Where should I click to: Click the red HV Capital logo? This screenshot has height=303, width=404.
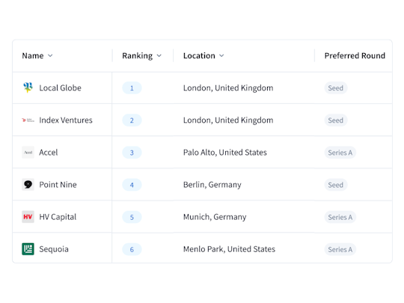click(x=28, y=217)
